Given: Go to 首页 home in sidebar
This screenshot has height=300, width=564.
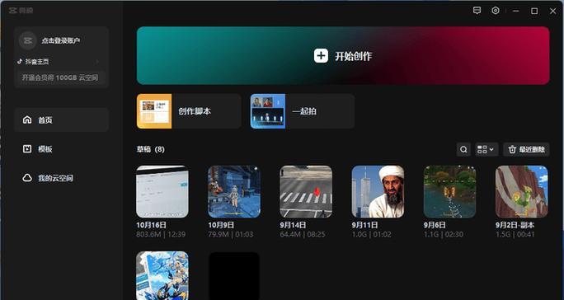Looking at the screenshot, I should click(62, 120).
